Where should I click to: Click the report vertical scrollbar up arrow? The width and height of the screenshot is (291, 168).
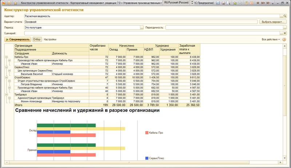tap(285, 46)
